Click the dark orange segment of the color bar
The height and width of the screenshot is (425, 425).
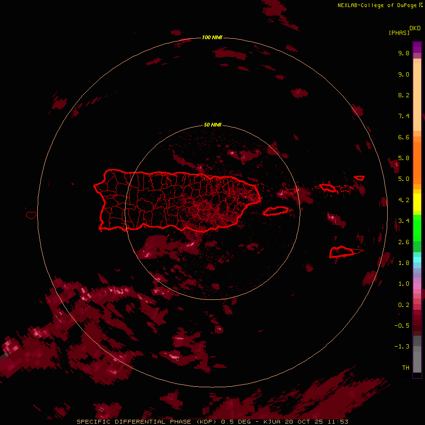(417, 163)
